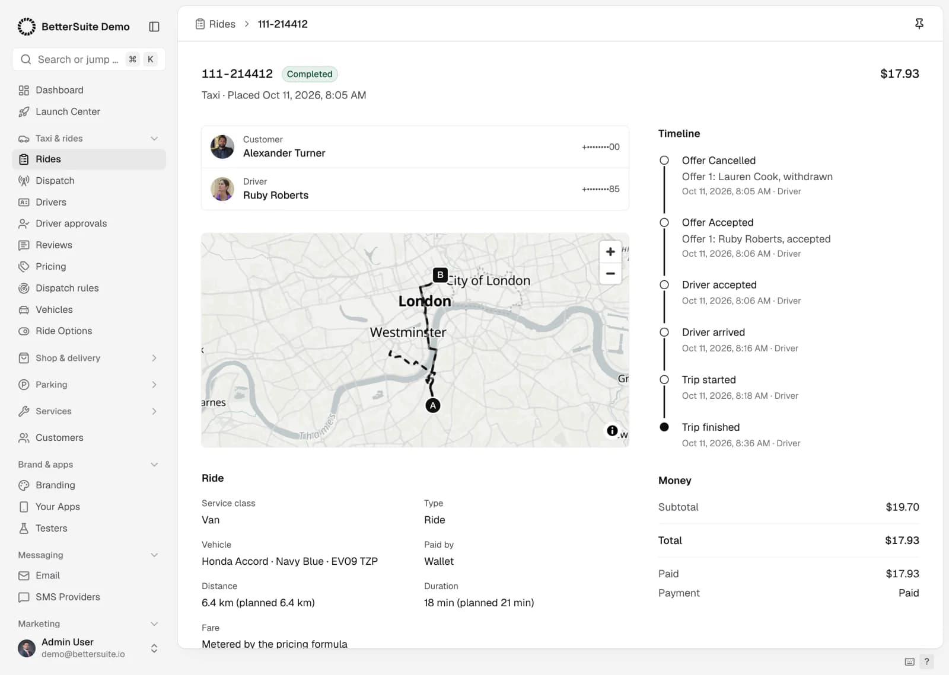949x675 pixels.
Task: Expand the Parking section
Action: click(154, 385)
